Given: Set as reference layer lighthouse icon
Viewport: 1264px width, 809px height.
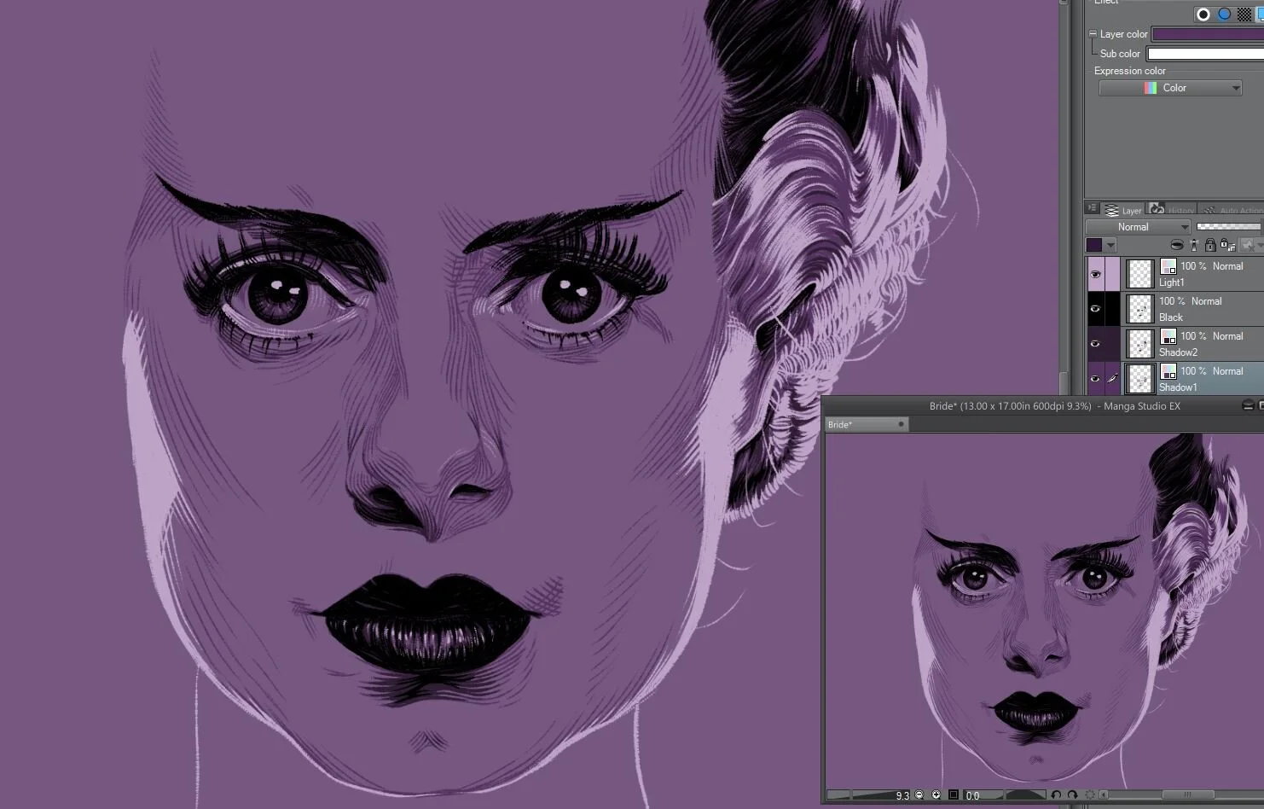Looking at the screenshot, I should [1194, 246].
